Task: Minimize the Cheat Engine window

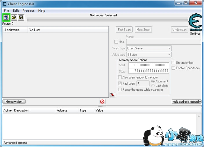Action: pos(178,3)
